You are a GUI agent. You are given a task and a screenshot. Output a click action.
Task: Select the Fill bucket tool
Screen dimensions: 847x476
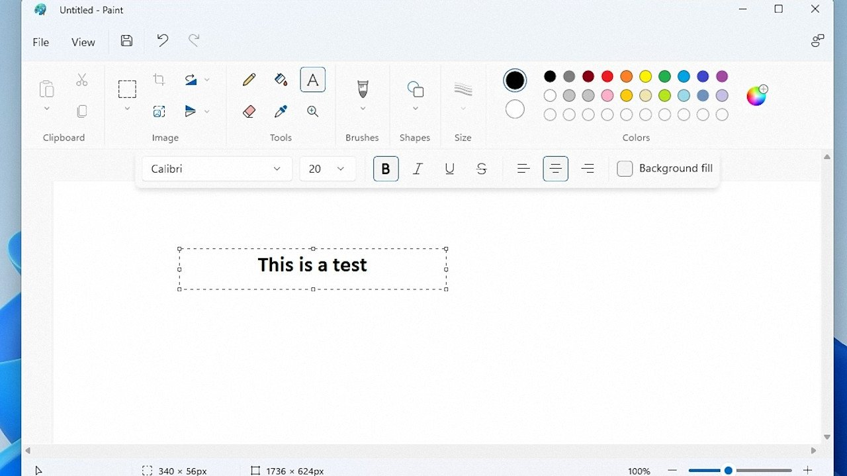pos(281,80)
